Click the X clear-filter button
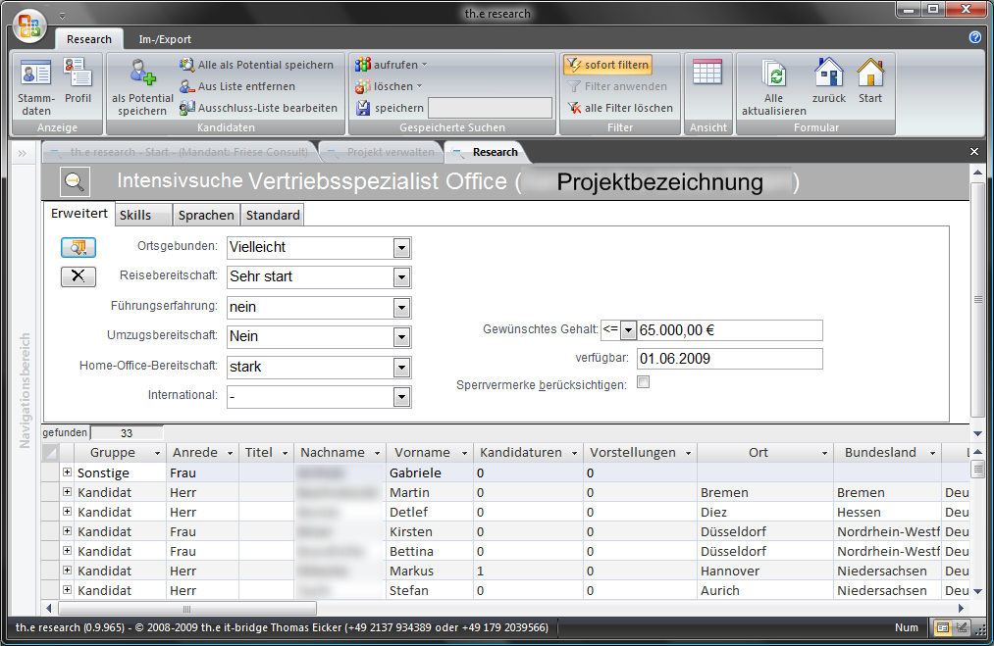The image size is (994, 646). 78,276
